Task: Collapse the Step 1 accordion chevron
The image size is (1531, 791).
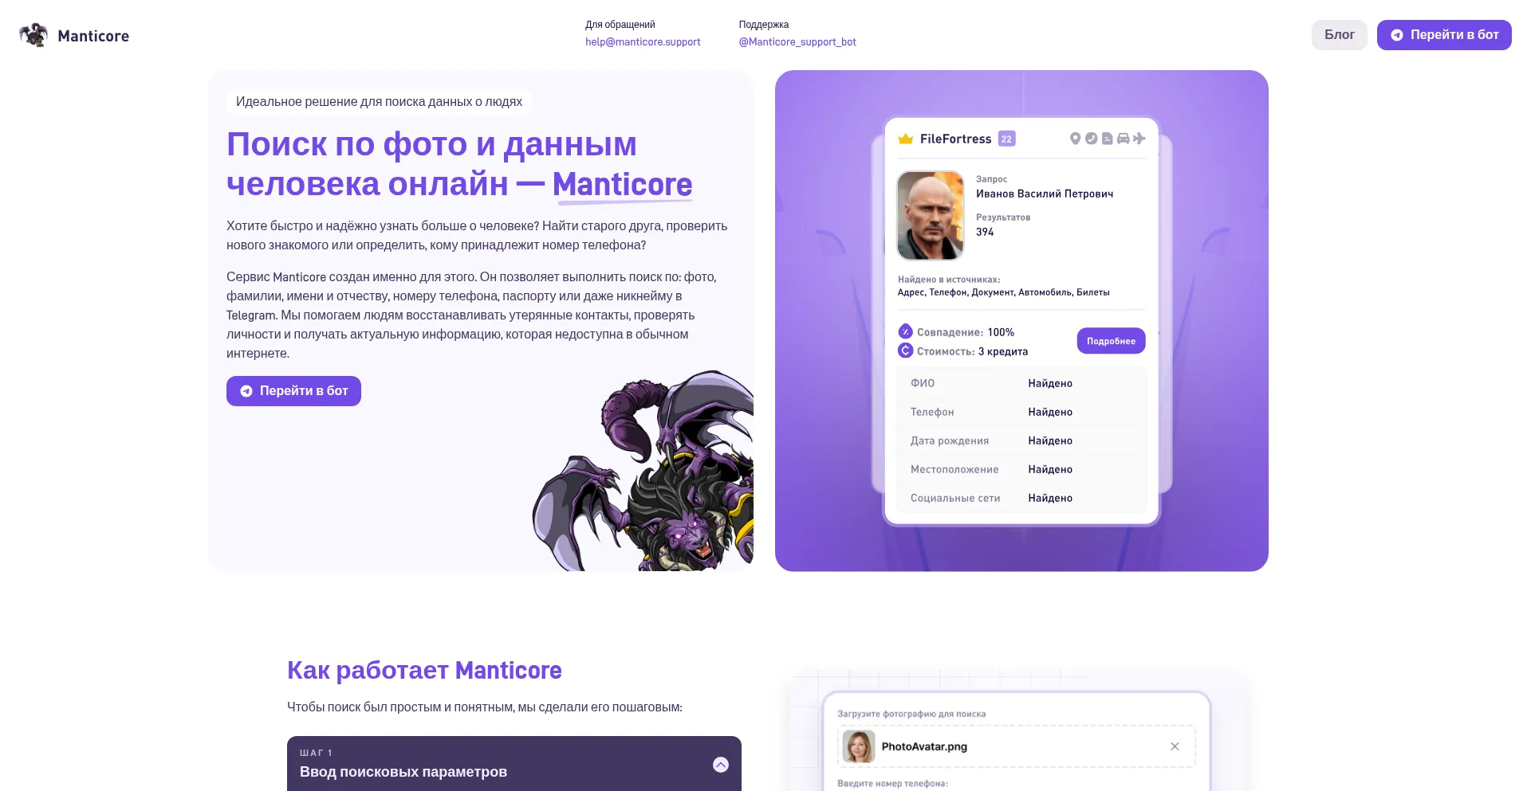Action: [x=720, y=765]
